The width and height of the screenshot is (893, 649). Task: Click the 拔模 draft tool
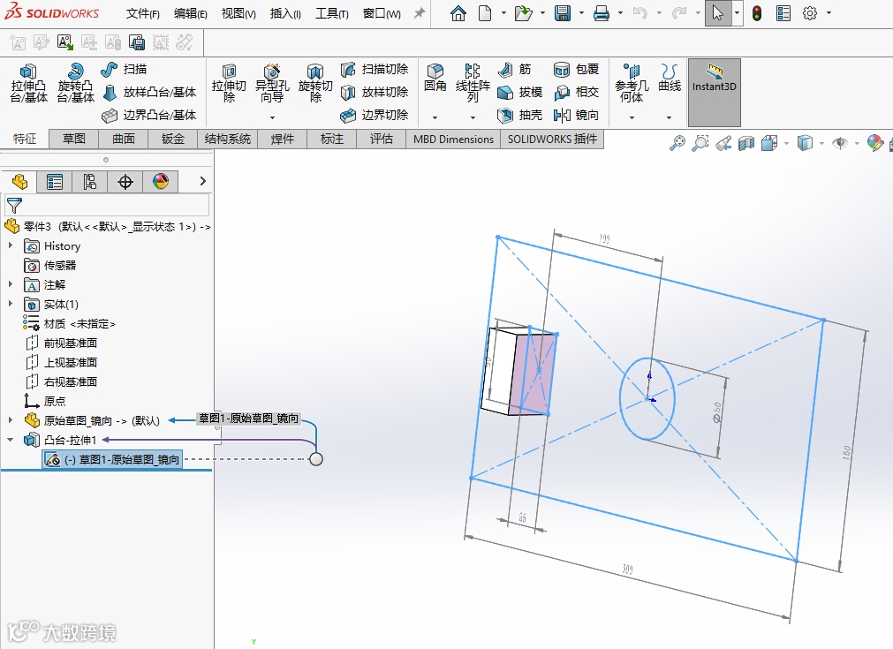click(x=519, y=92)
